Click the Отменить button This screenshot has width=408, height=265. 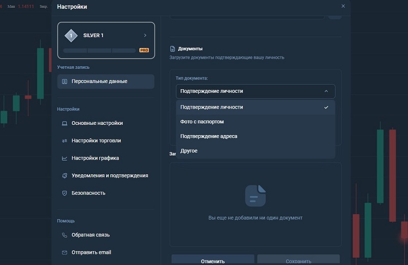pos(213,260)
